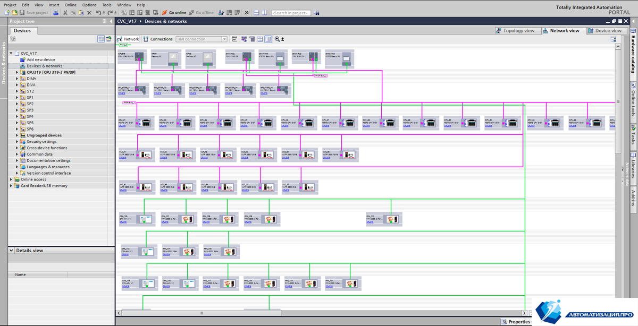Click the Connections mode icon
The image size is (638, 326).
147,39
